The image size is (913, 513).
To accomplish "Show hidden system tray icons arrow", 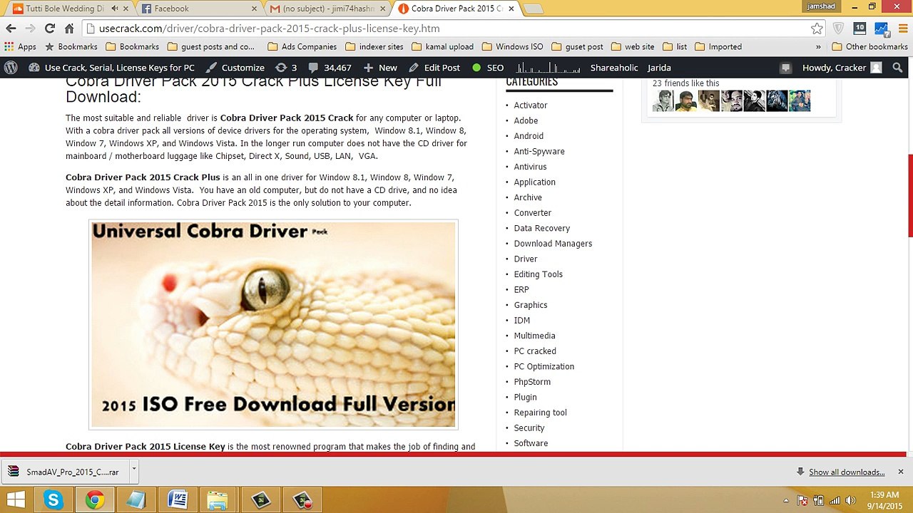I will [x=786, y=500].
